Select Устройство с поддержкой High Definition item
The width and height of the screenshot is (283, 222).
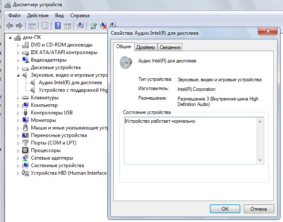click(73, 90)
